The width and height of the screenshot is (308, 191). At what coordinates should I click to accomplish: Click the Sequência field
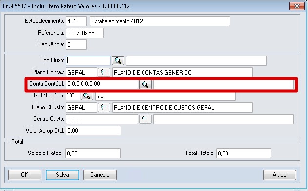76,45
